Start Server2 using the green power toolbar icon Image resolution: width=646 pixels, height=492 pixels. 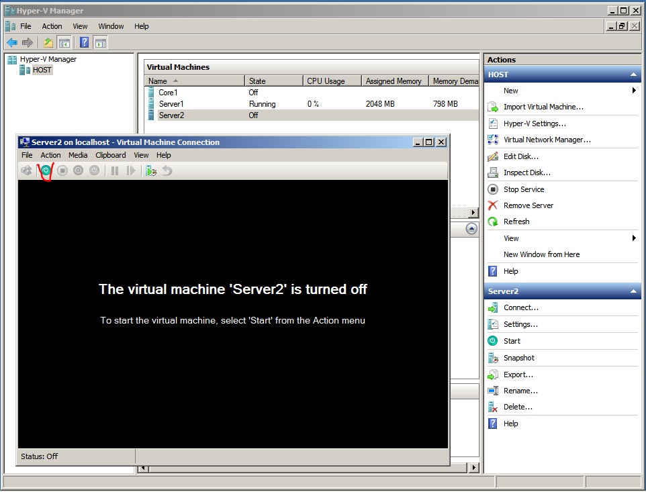click(x=46, y=170)
